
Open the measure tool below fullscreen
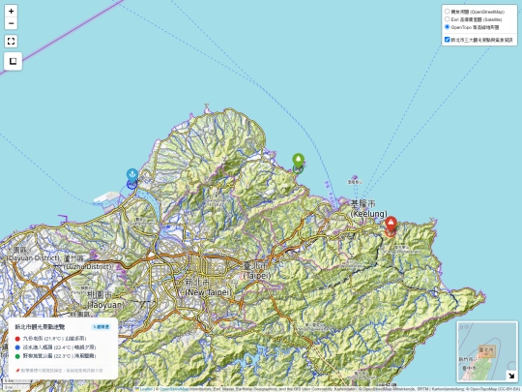click(x=13, y=61)
